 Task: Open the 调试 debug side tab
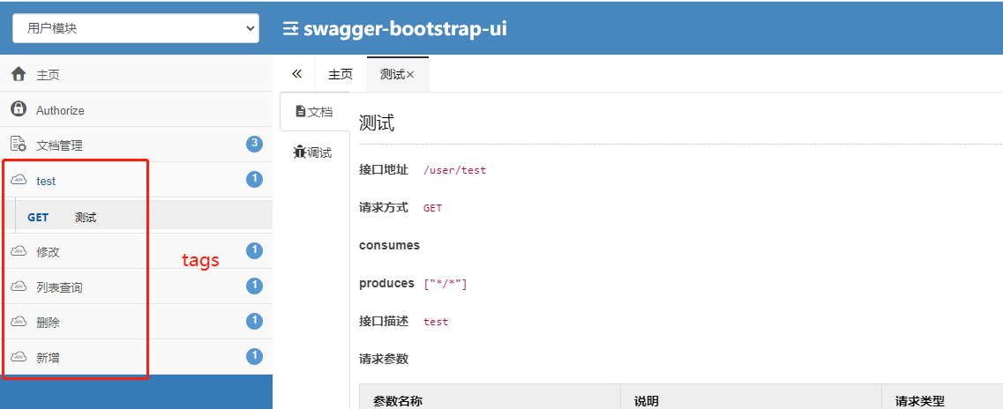coord(315,152)
